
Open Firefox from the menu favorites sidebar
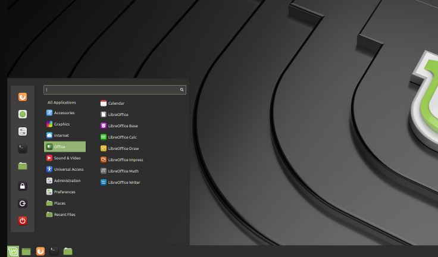tap(23, 97)
